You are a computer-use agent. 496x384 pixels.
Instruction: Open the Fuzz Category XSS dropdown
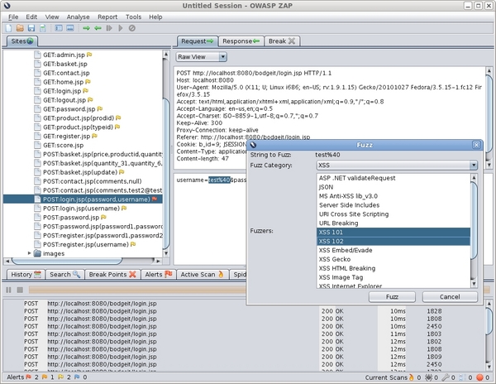[397, 165]
